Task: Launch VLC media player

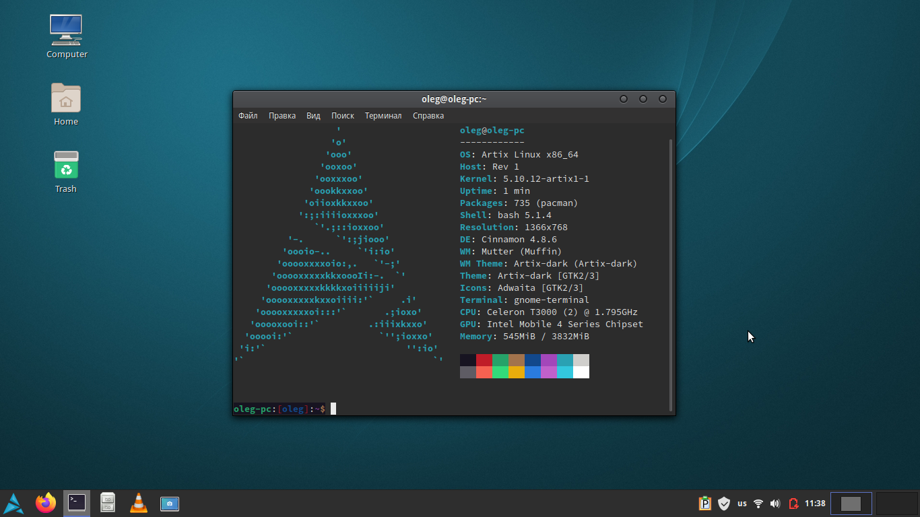Action: 139,503
